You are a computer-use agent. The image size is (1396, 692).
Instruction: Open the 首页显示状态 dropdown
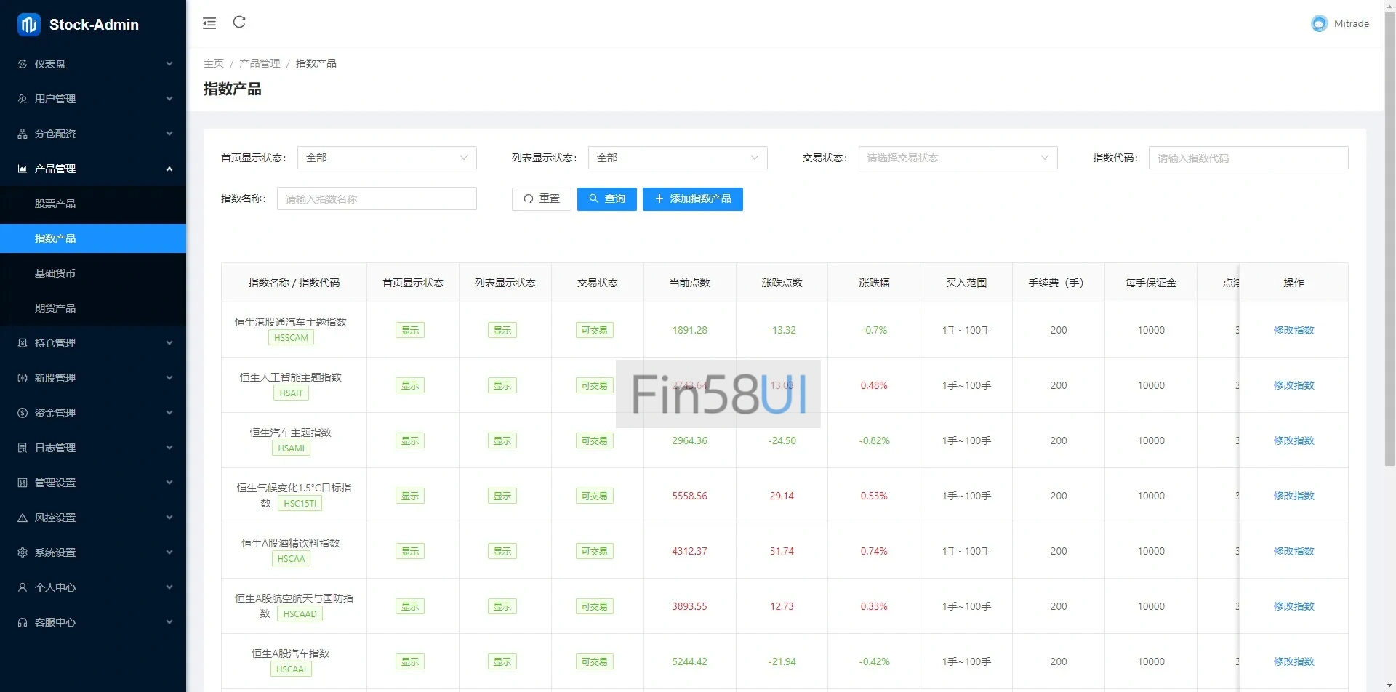point(387,158)
